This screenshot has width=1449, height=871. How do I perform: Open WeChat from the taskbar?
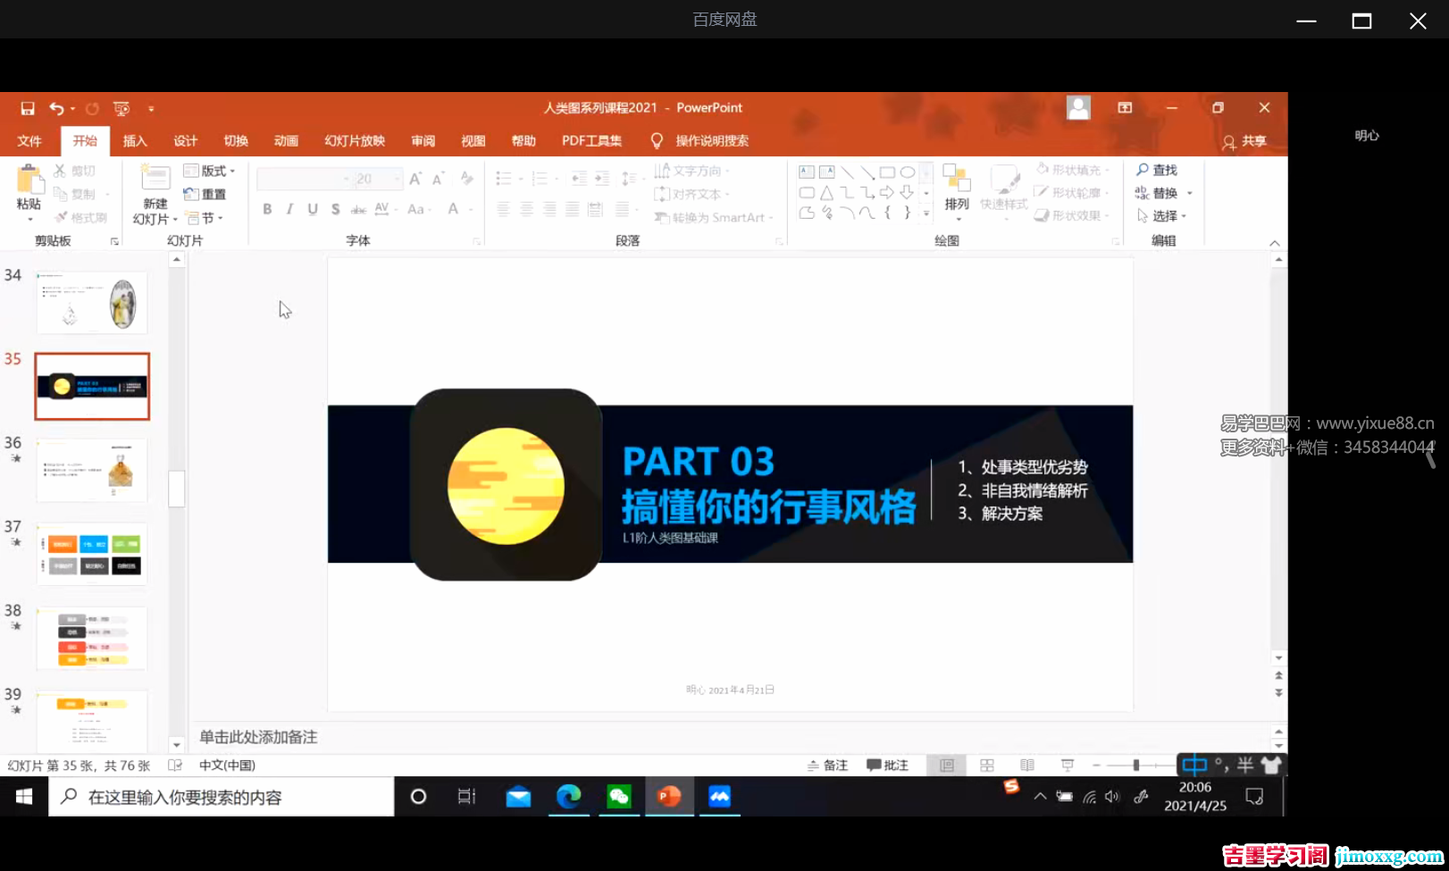coord(619,796)
